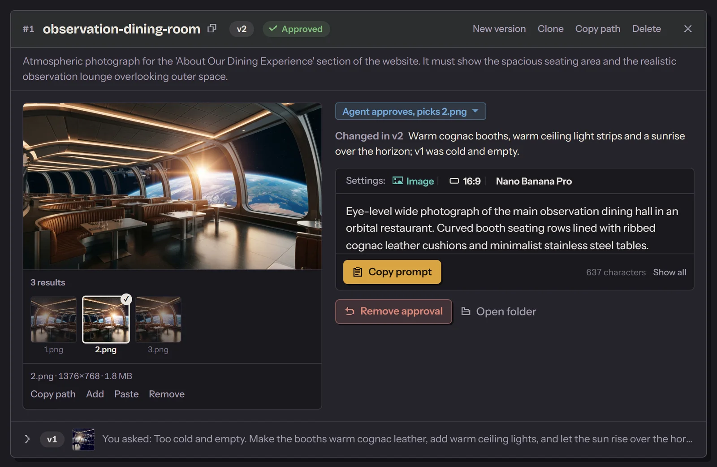Click the v1 'You asked' feedback text
717x467 pixels.
[397, 439]
